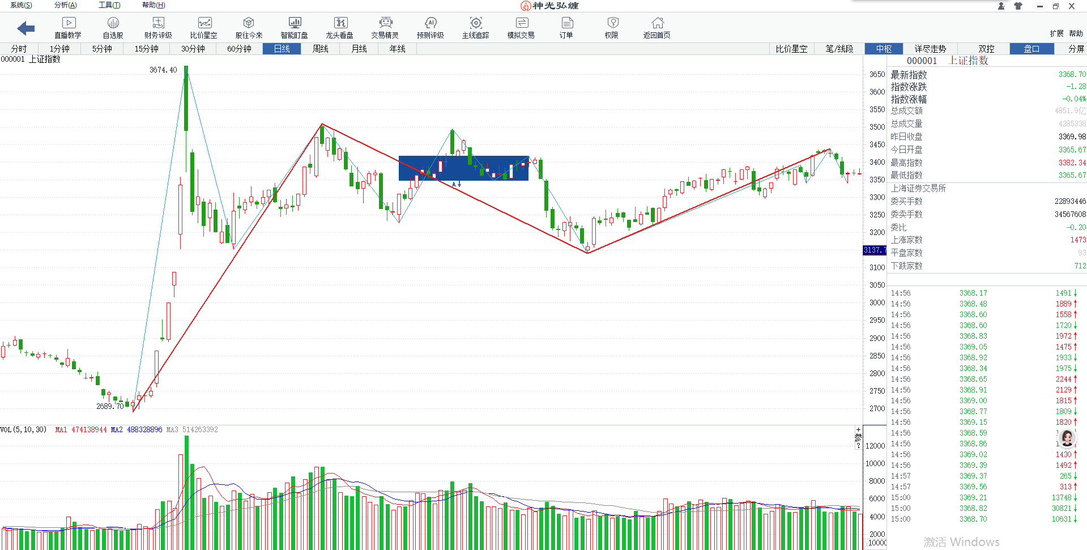Click the blue 中枢 rectangle on chart
1087x550 pixels.
point(463,168)
